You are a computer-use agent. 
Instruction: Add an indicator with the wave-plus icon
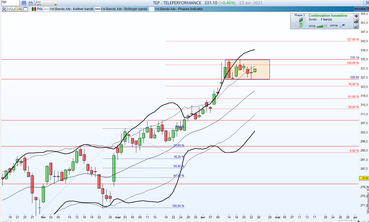(x=10, y=9)
